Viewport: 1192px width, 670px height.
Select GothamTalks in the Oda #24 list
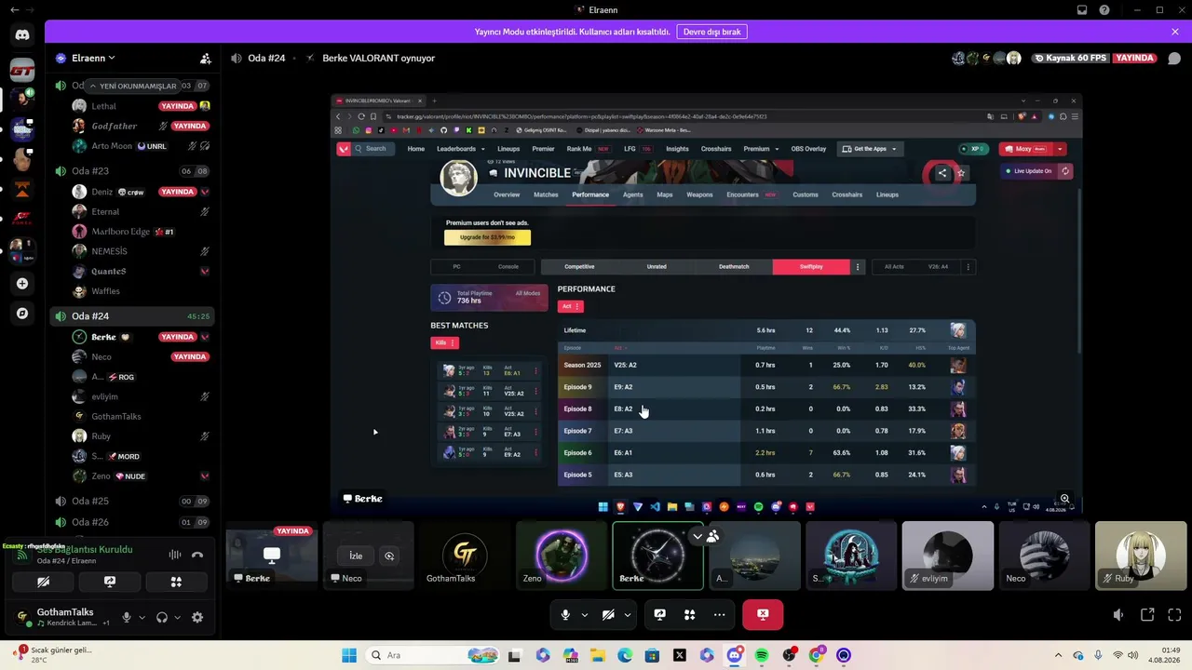point(140,416)
